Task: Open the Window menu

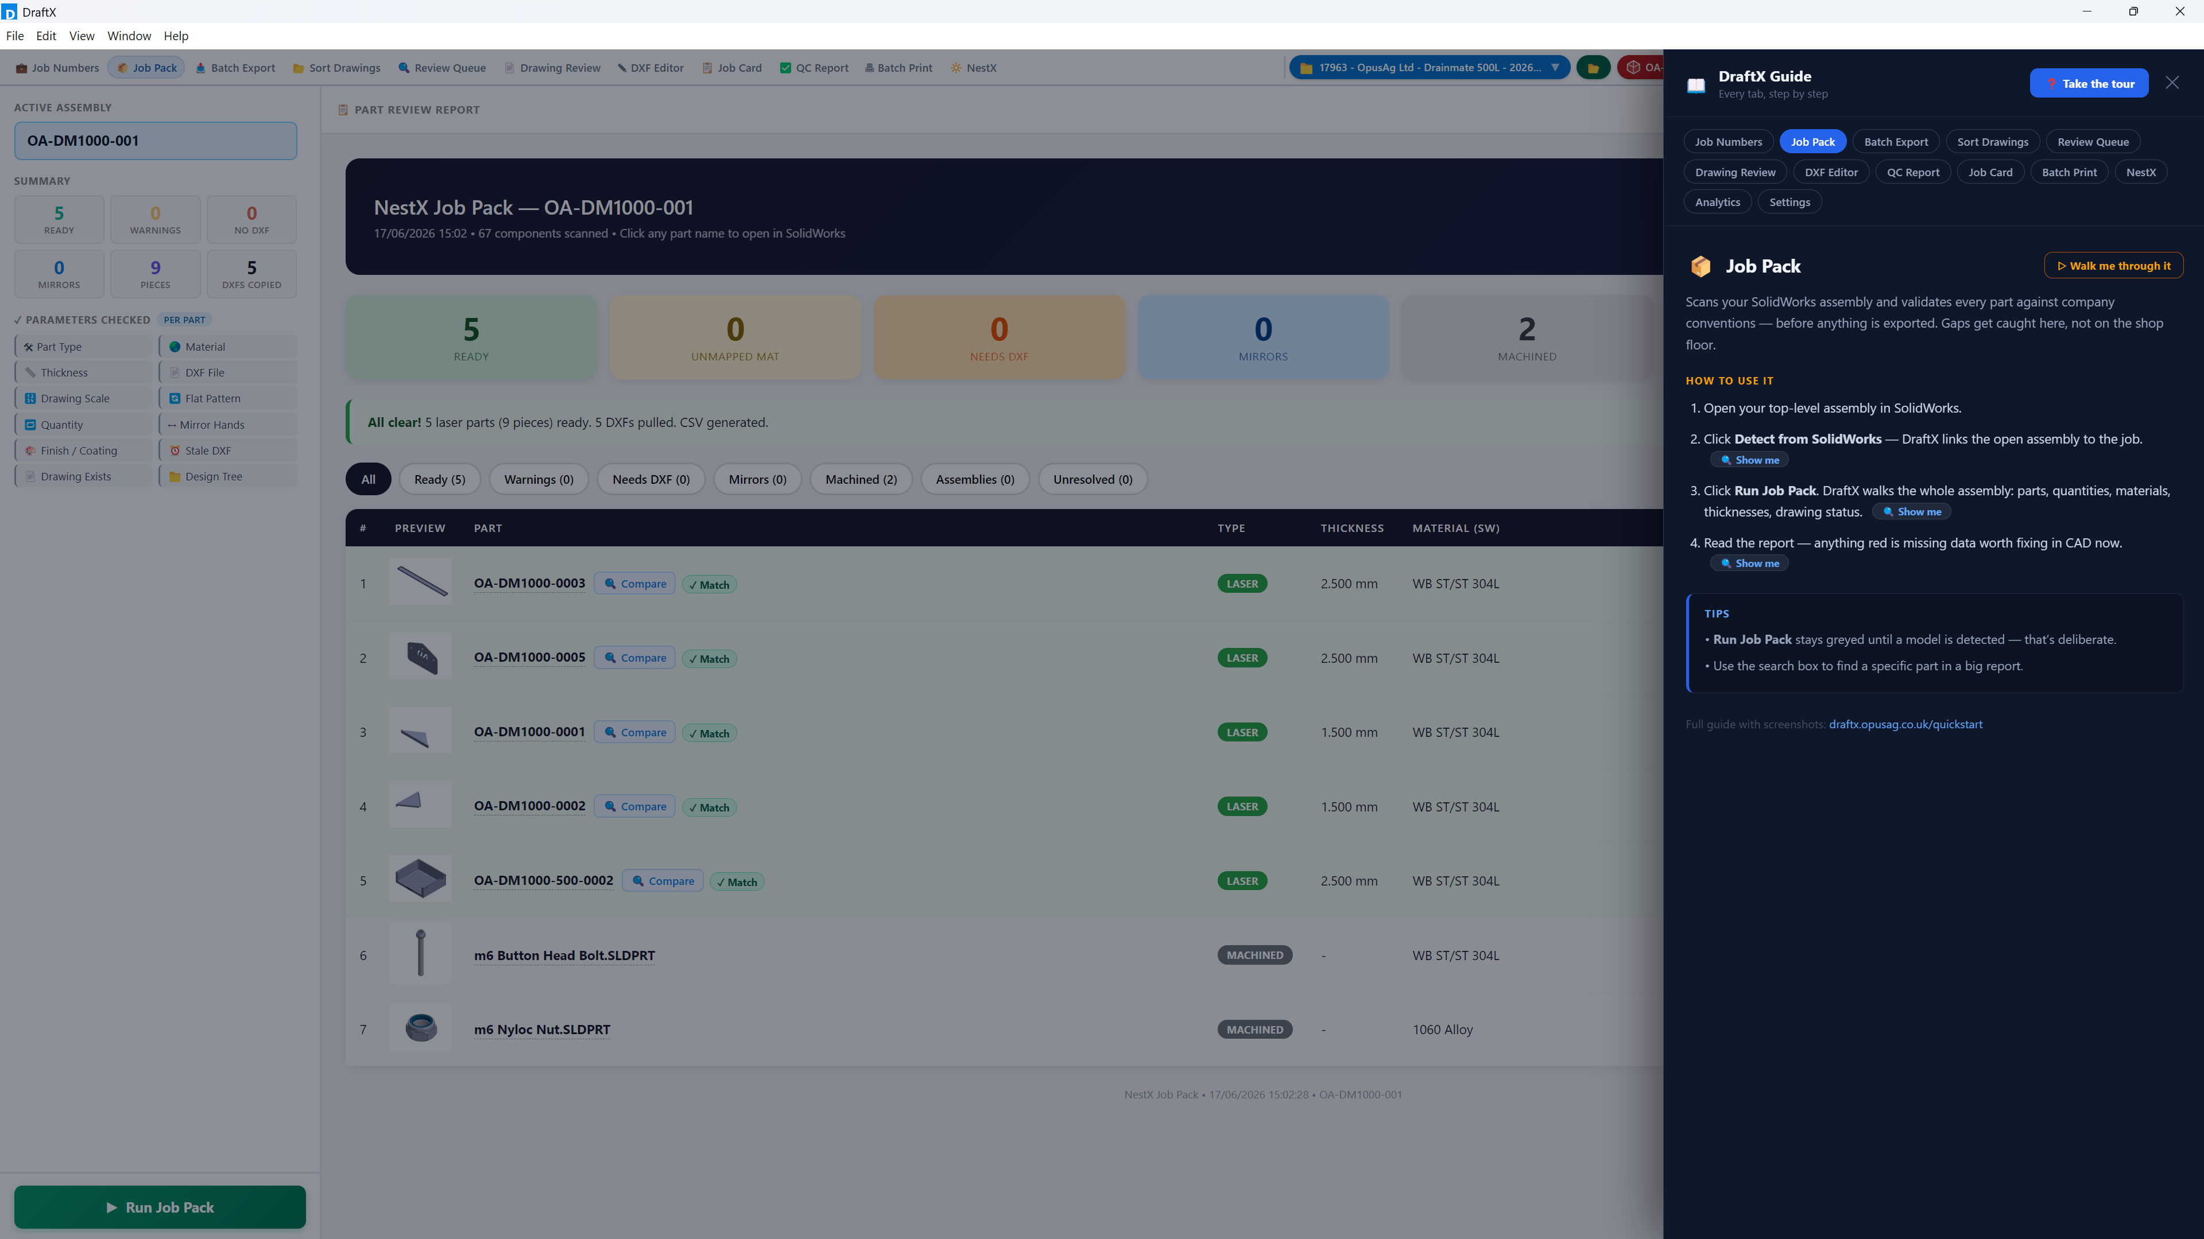Action: (x=129, y=36)
